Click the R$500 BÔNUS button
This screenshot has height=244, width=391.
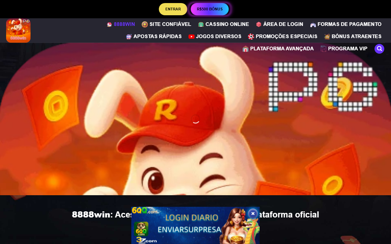210,9
